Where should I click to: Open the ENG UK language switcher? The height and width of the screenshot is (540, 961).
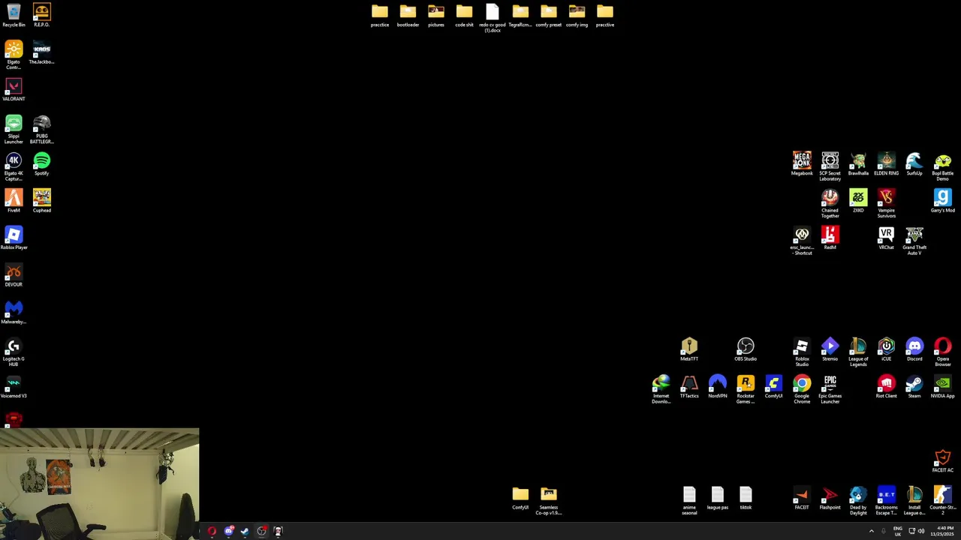tap(898, 531)
